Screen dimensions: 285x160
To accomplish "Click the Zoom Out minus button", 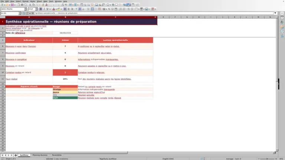I will coord(259,159).
